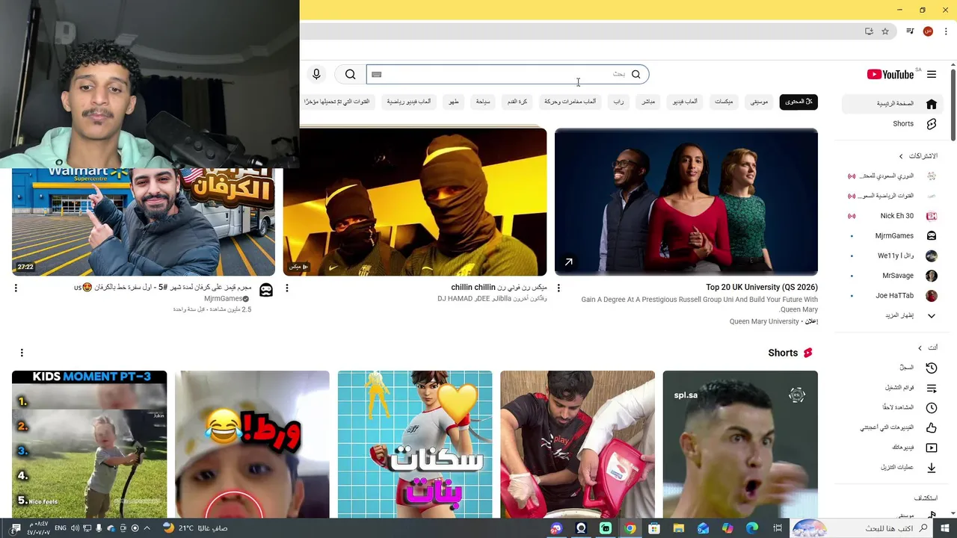Open the Shorts shelf three-dot menu
Image resolution: width=957 pixels, height=538 pixels.
[22, 353]
